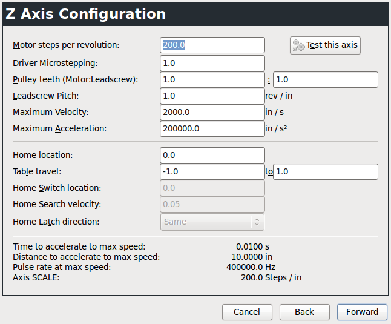Screen dimensions: 391x324
Task: Click the Home Search velocity field
Action: click(212, 204)
